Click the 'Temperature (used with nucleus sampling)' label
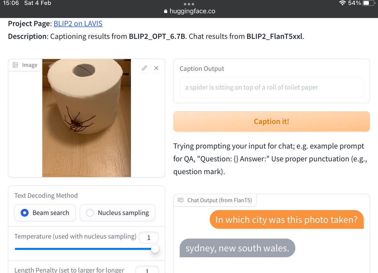The height and width of the screenshot is (273, 378). point(75,236)
